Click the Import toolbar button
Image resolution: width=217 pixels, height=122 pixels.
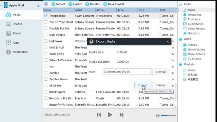pos(58,4)
